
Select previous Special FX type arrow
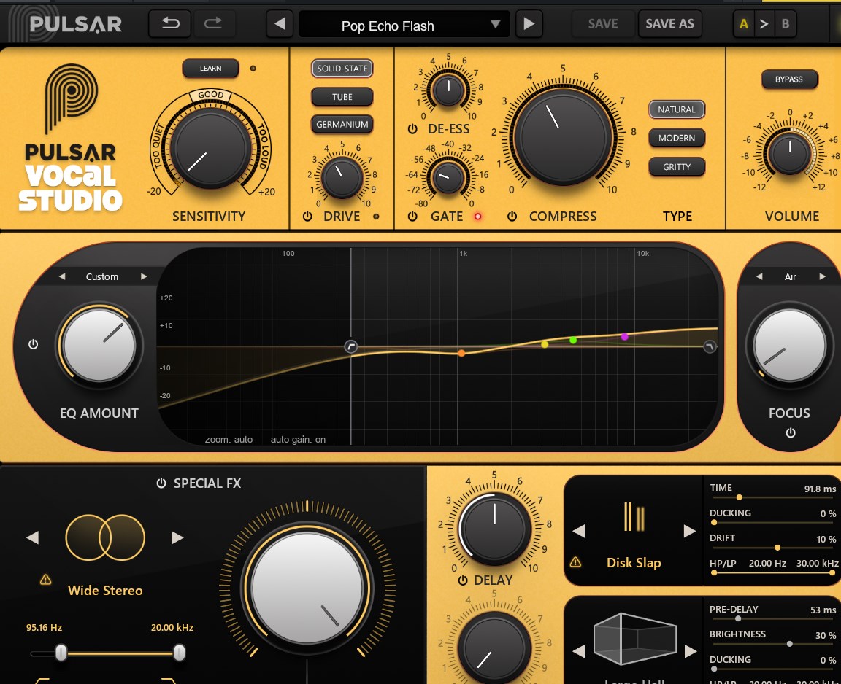pos(32,537)
